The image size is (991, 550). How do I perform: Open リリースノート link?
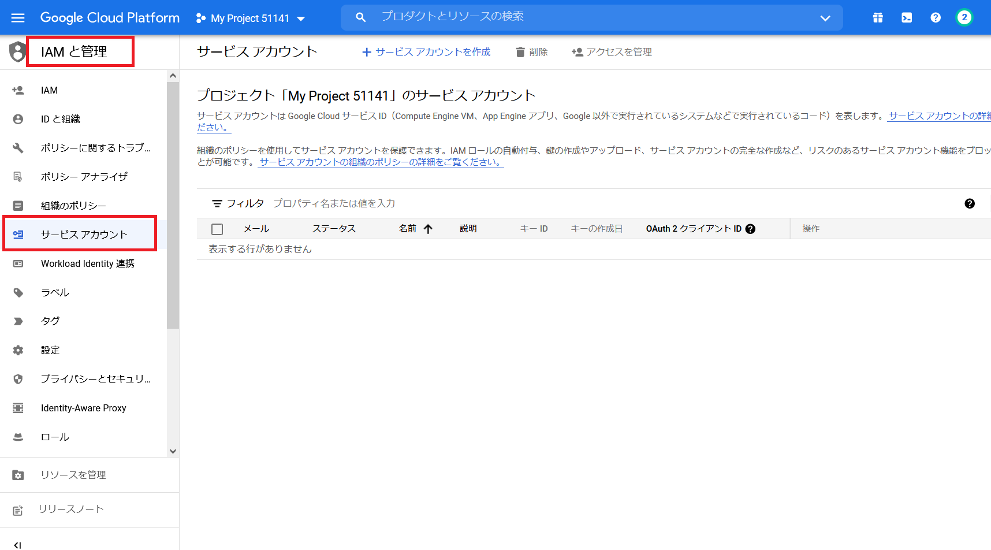tap(71, 509)
